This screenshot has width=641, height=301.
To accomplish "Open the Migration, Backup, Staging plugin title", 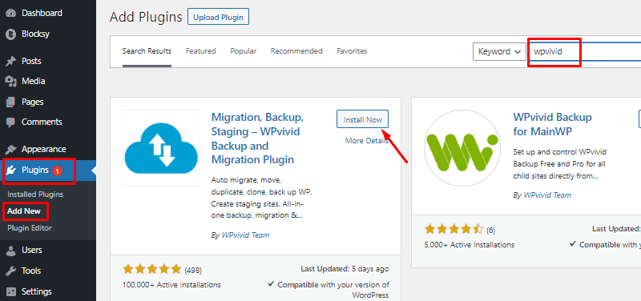I will (257, 138).
